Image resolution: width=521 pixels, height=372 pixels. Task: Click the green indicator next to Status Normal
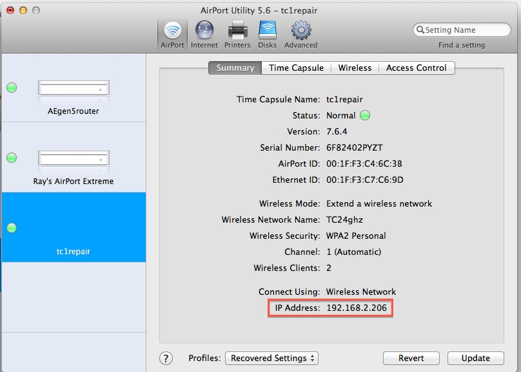pyautogui.click(x=365, y=115)
